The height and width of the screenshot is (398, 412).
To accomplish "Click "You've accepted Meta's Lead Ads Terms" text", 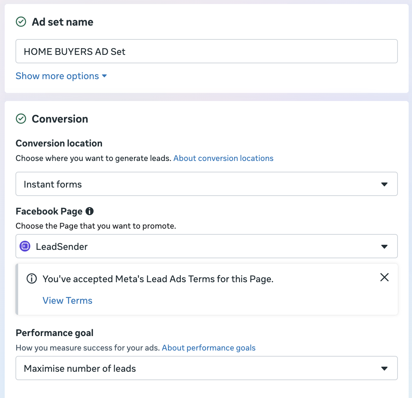I will click(158, 279).
